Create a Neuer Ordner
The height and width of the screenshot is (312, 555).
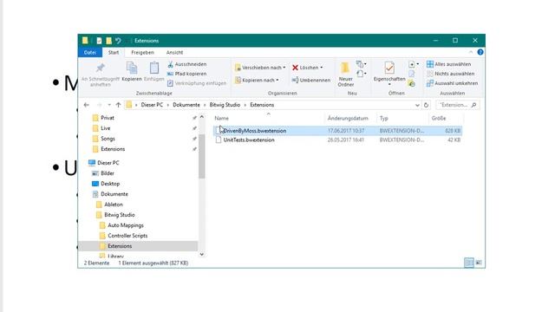(x=345, y=75)
